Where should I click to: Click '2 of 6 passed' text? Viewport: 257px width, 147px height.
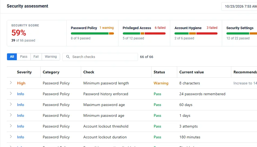[184, 38]
